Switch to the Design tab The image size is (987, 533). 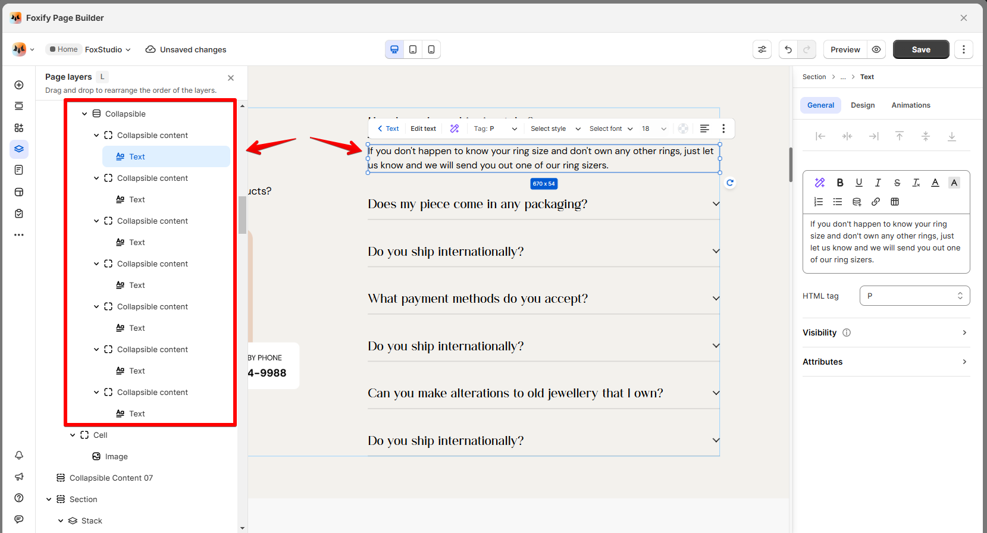click(863, 105)
